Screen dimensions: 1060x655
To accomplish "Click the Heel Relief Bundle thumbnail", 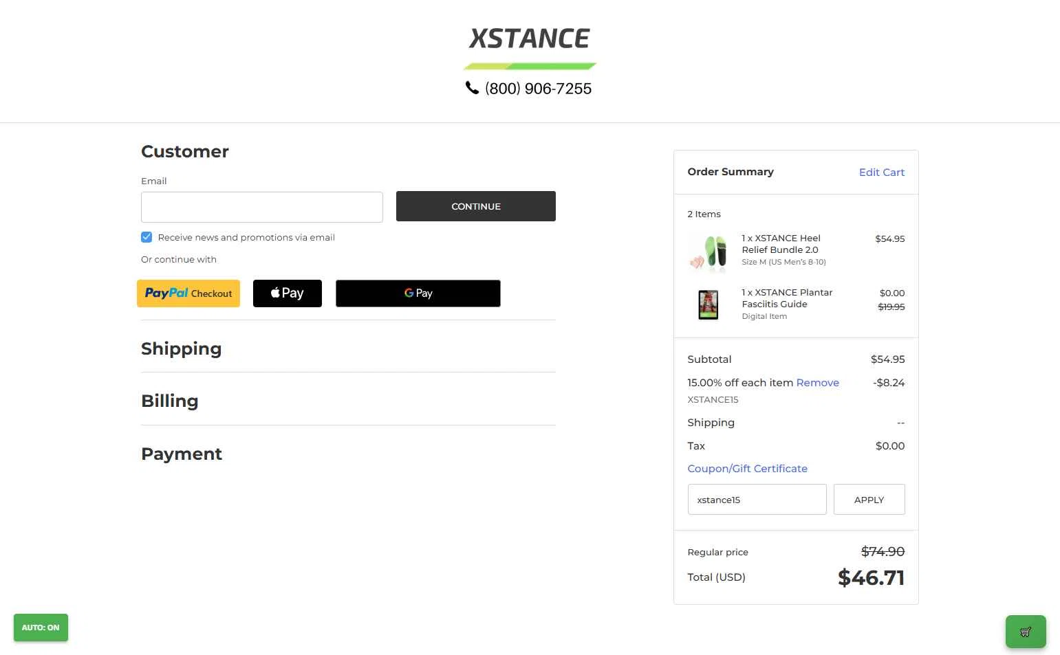I will pyautogui.click(x=709, y=252).
